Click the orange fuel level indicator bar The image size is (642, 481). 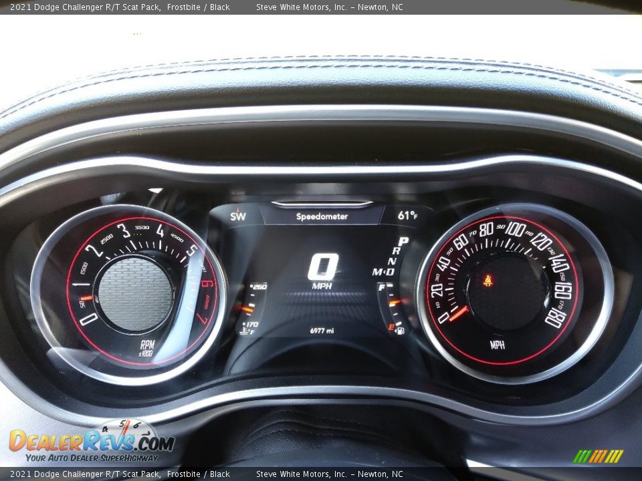point(395,303)
